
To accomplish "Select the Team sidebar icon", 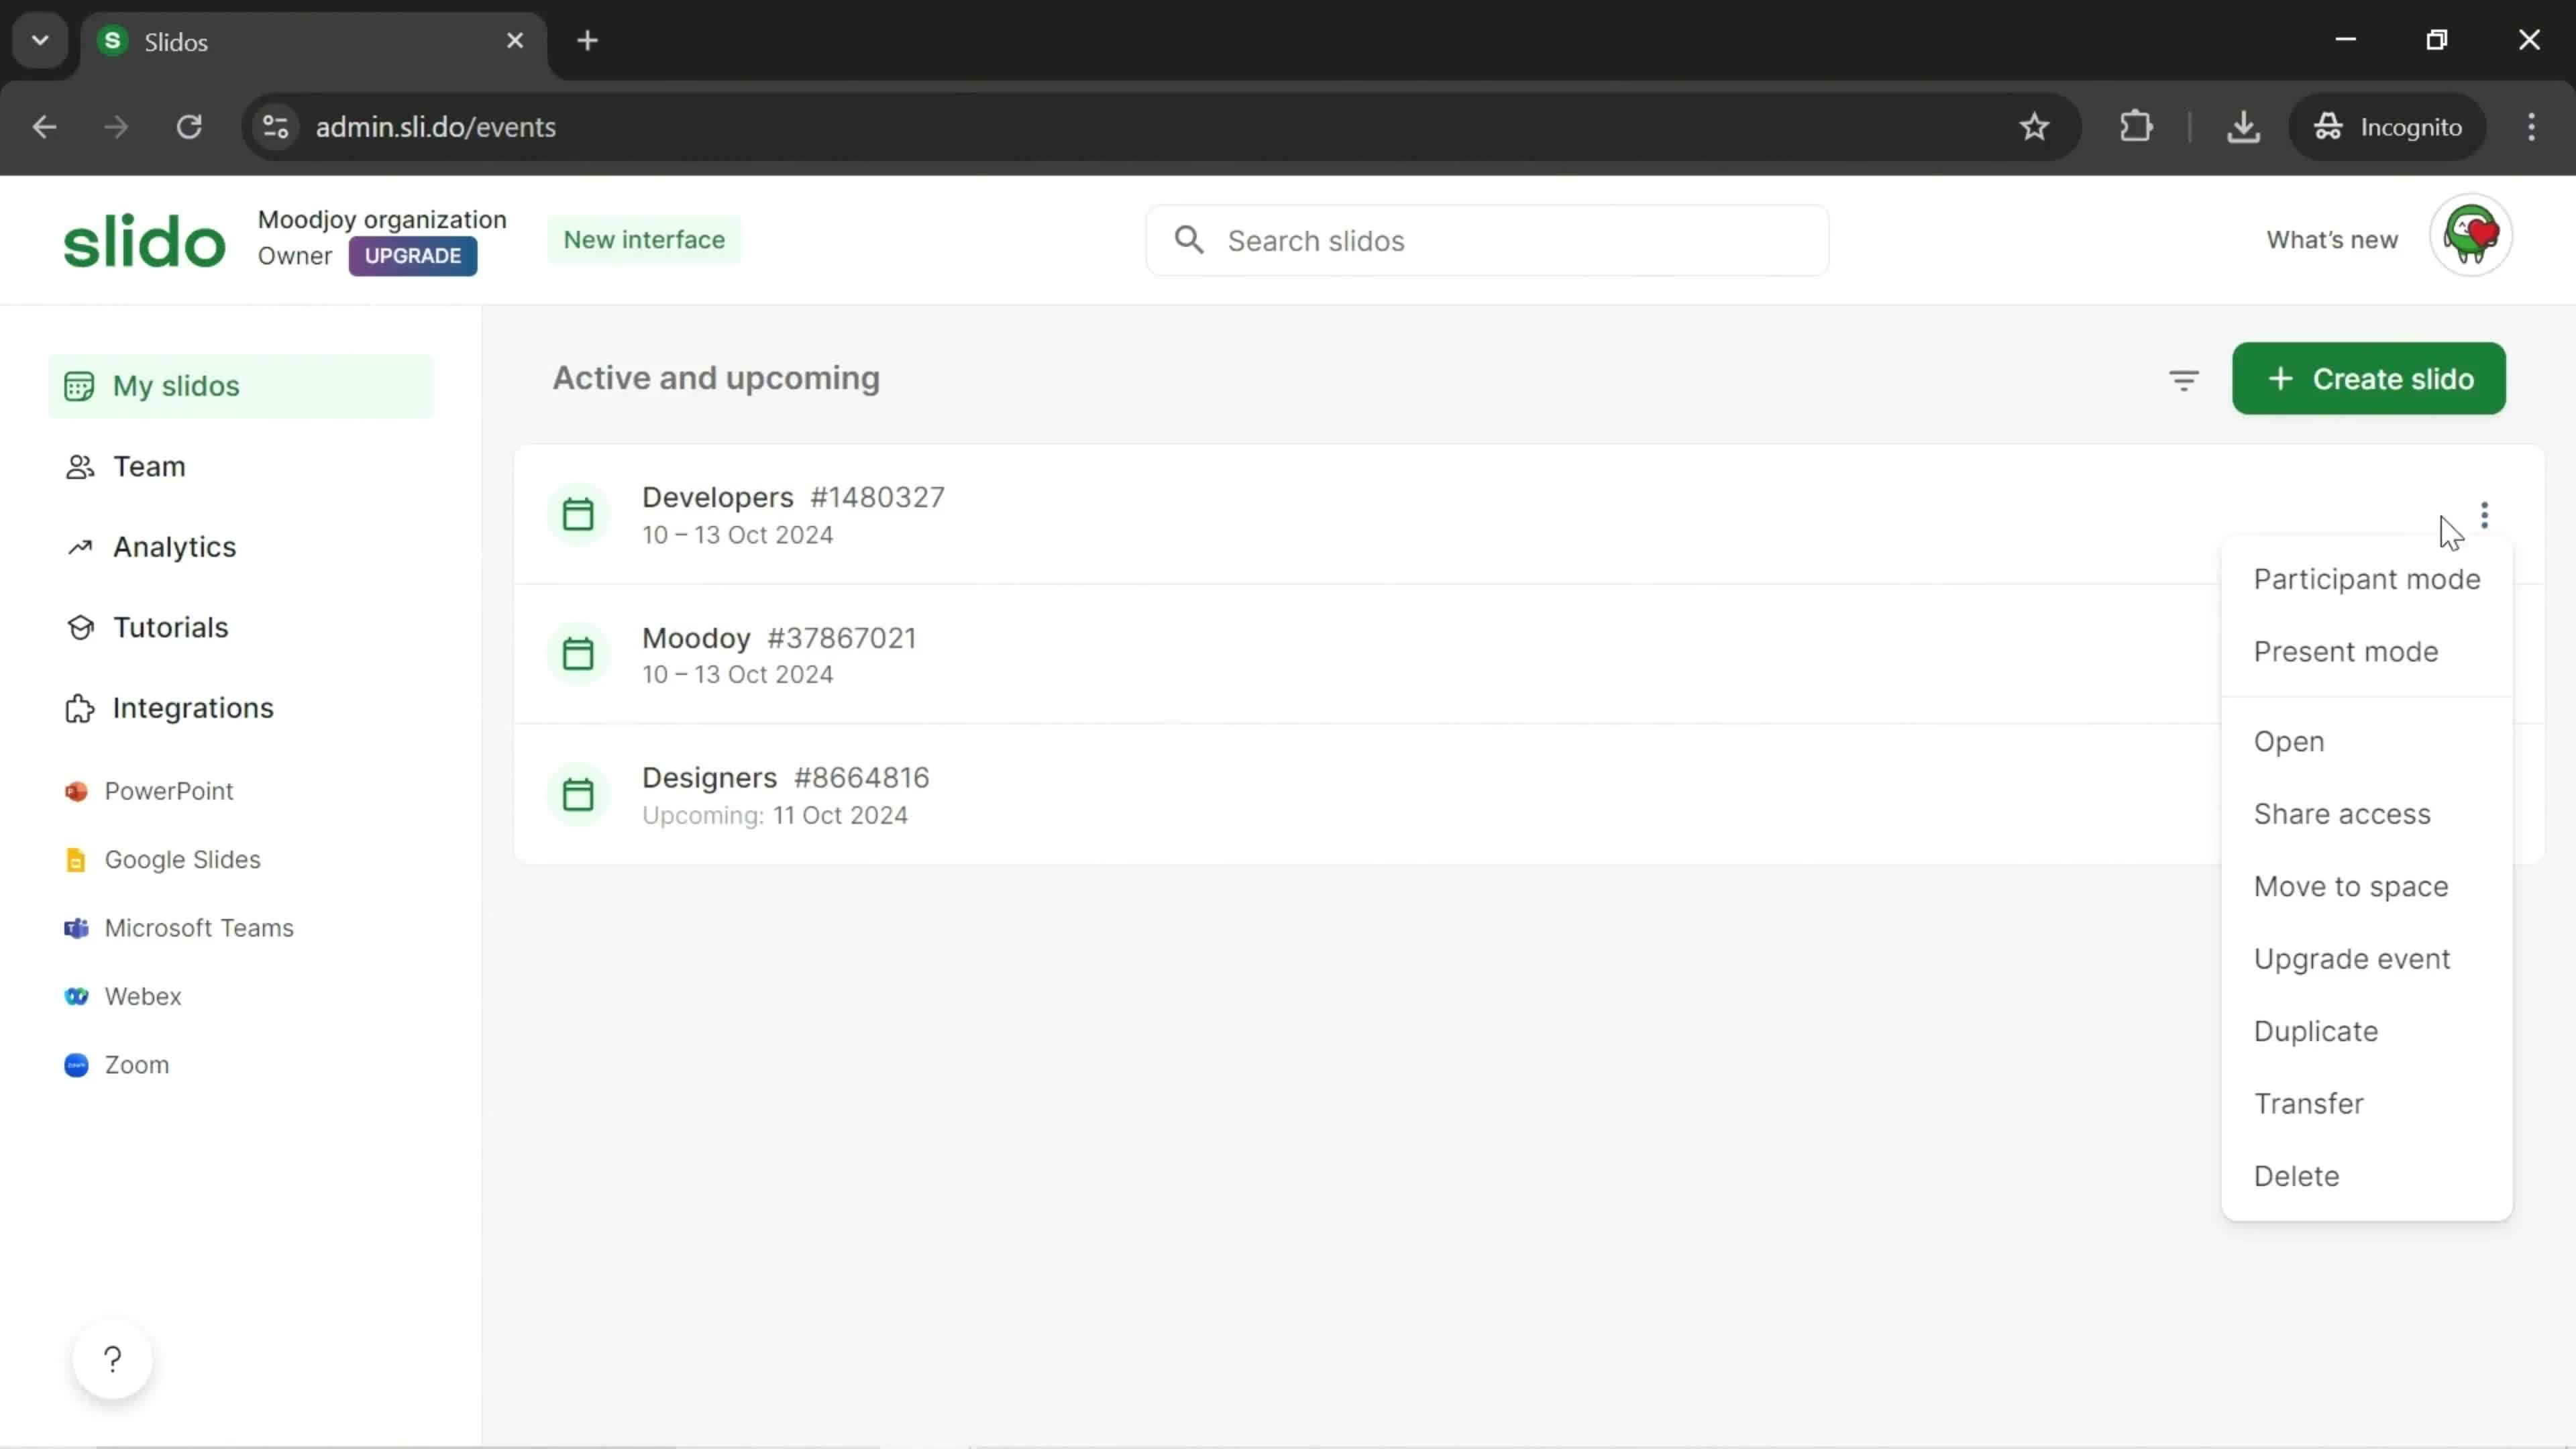I will tap(78, 466).
